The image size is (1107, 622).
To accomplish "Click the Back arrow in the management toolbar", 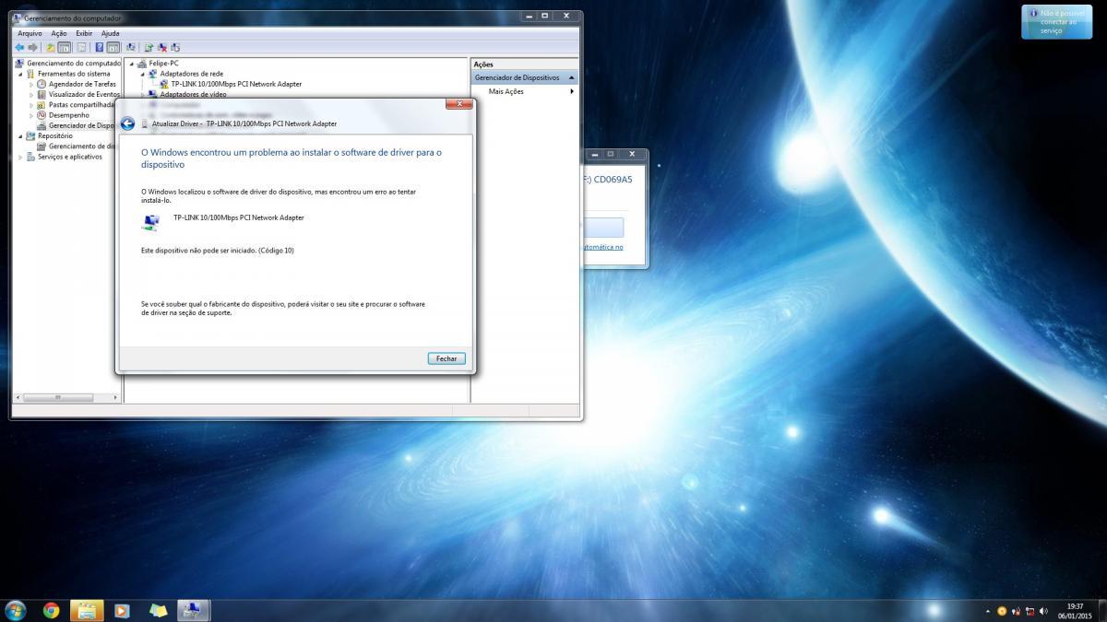I will (19, 47).
